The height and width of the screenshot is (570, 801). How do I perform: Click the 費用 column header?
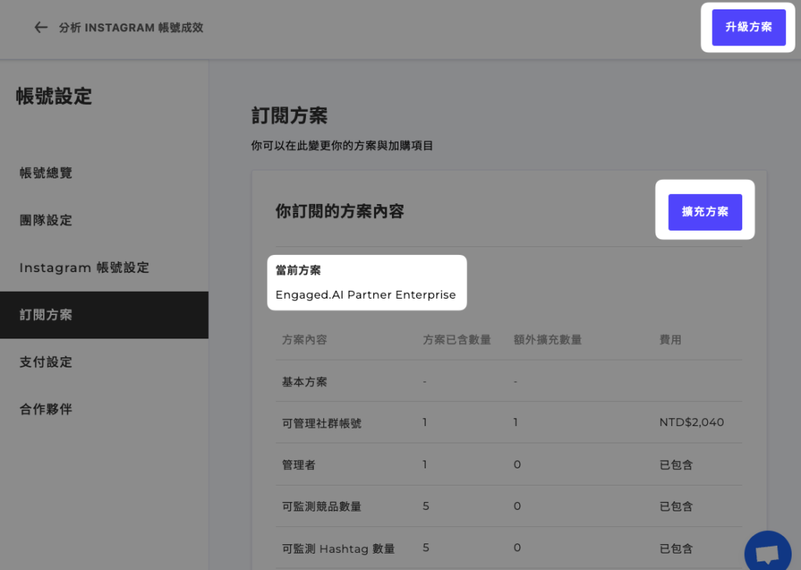(670, 339)
